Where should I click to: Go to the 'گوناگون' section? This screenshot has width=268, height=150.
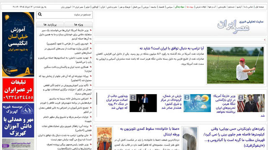(95, 7)
